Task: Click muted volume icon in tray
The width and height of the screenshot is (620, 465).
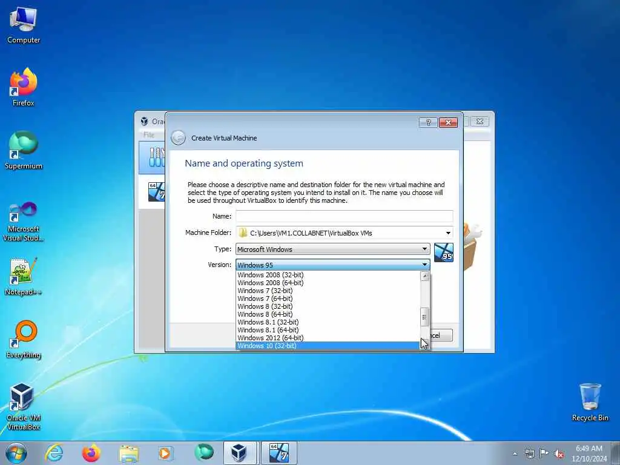Action: (x=559, y=453)
